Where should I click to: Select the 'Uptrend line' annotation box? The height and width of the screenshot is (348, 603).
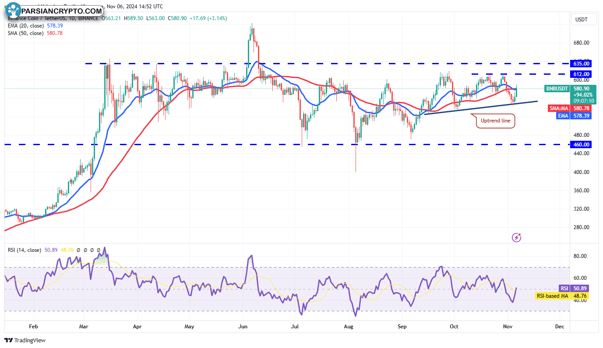click(495, 121)
